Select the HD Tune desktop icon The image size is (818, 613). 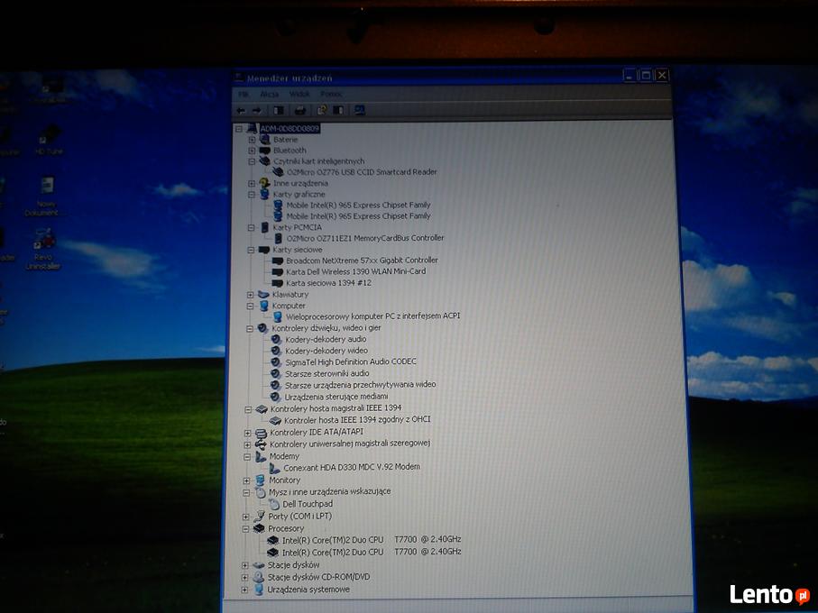tap(49, 142)
